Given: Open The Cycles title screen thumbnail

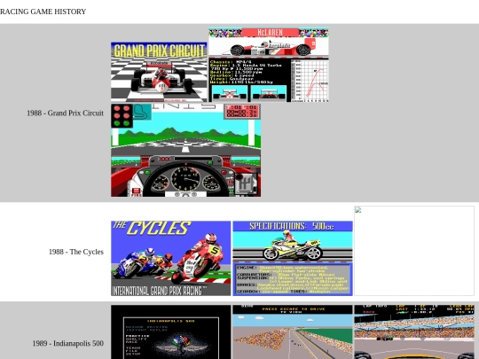Looking at the screenshot, I should click(171, 258).
